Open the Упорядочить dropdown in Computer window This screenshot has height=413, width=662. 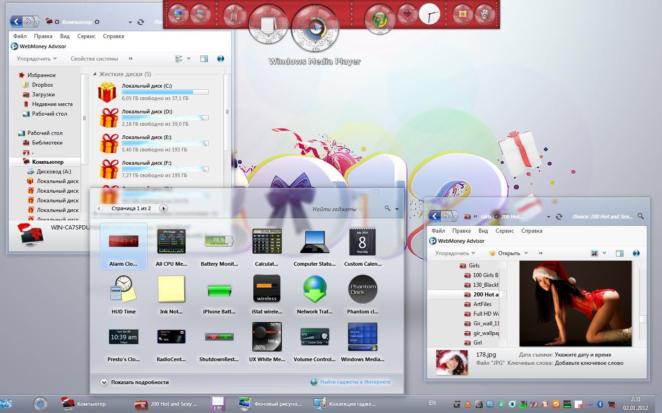[x=37, y=59]
